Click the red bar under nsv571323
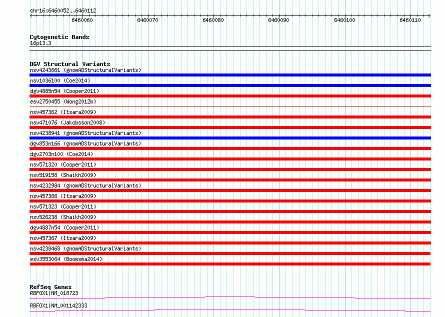The width and height of the screenshot is (445, 317). coord(230,211)
